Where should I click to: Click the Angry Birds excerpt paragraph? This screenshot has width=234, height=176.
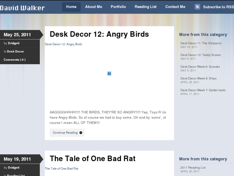click(108, 118)
